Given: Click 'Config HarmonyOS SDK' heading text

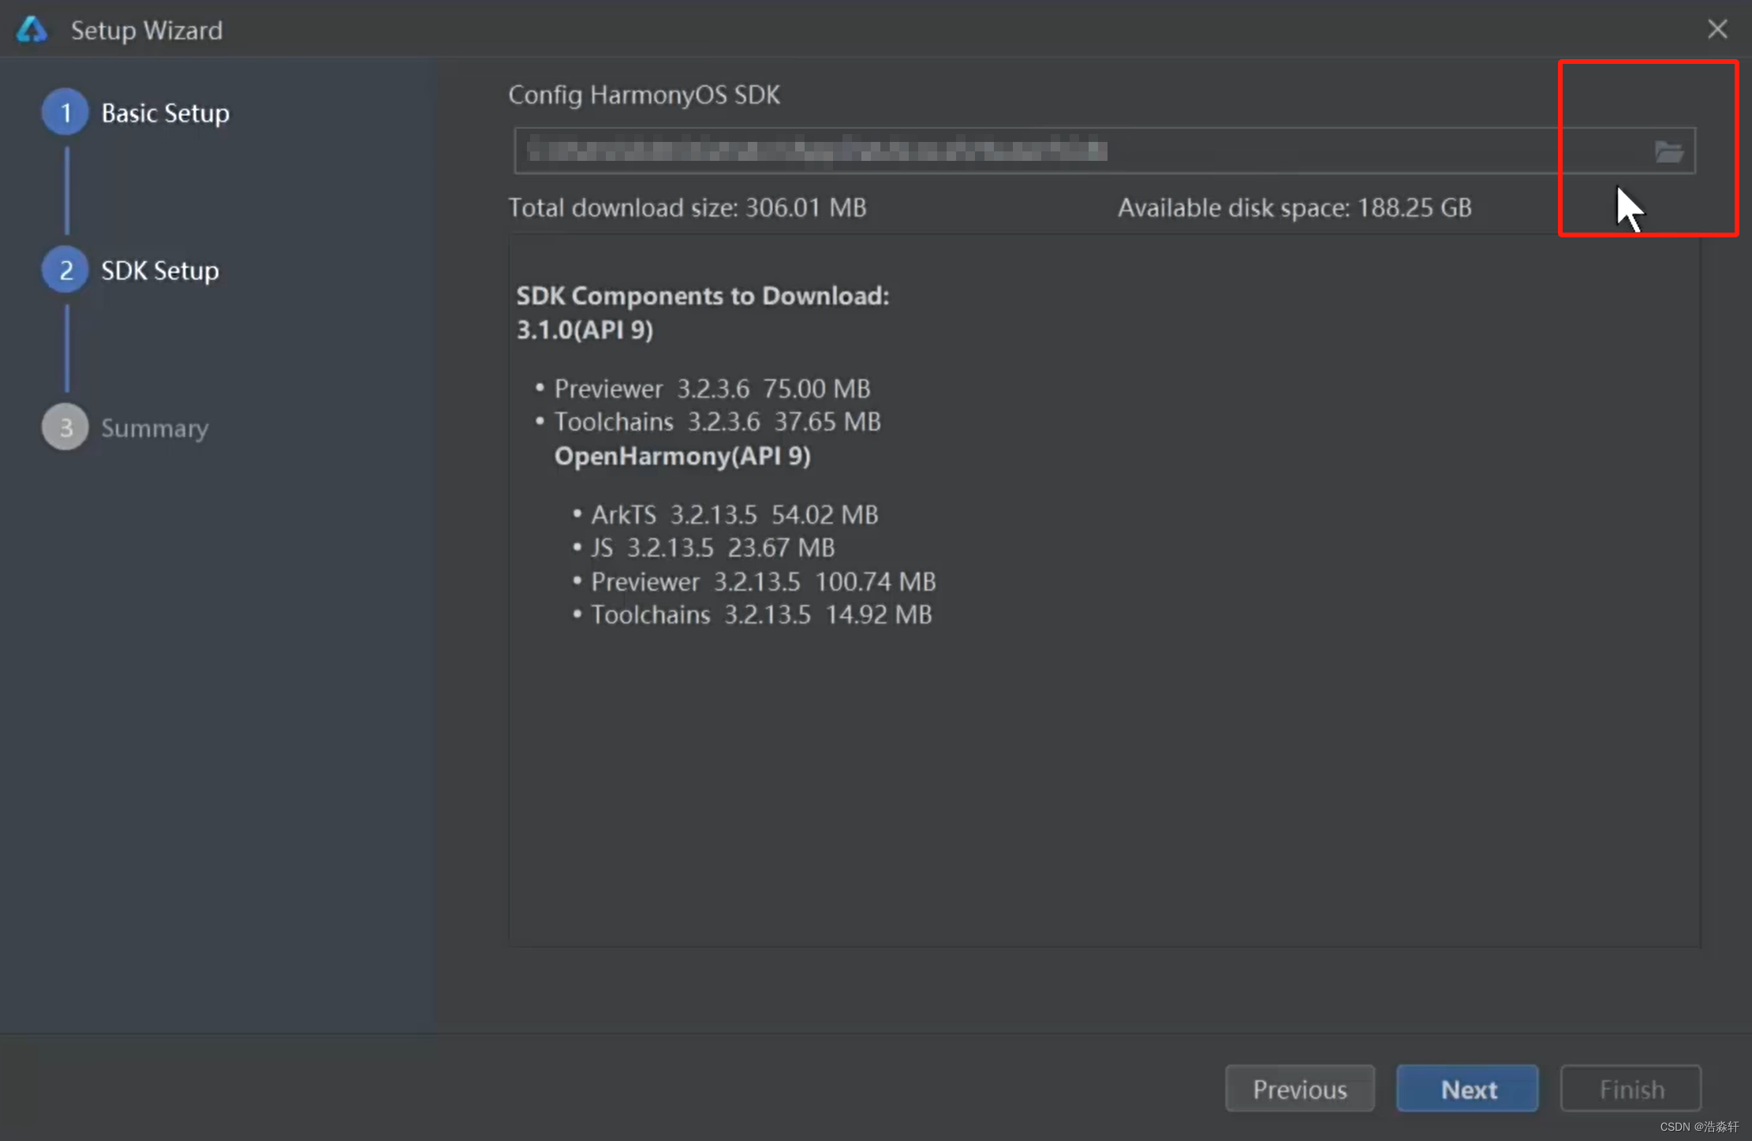Looking at the screenshot, I should pyautogui.click(x=644, y=95).
